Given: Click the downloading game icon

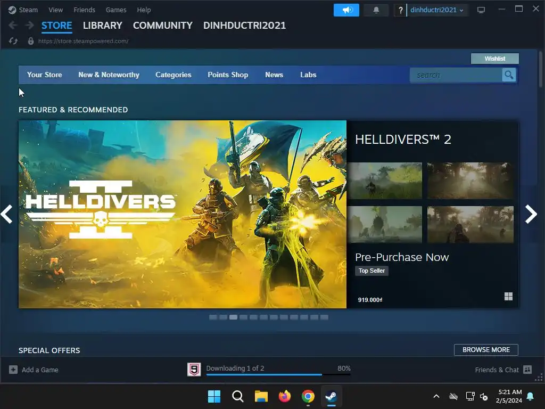Looking at the screenshot, I should click(194, 370).
